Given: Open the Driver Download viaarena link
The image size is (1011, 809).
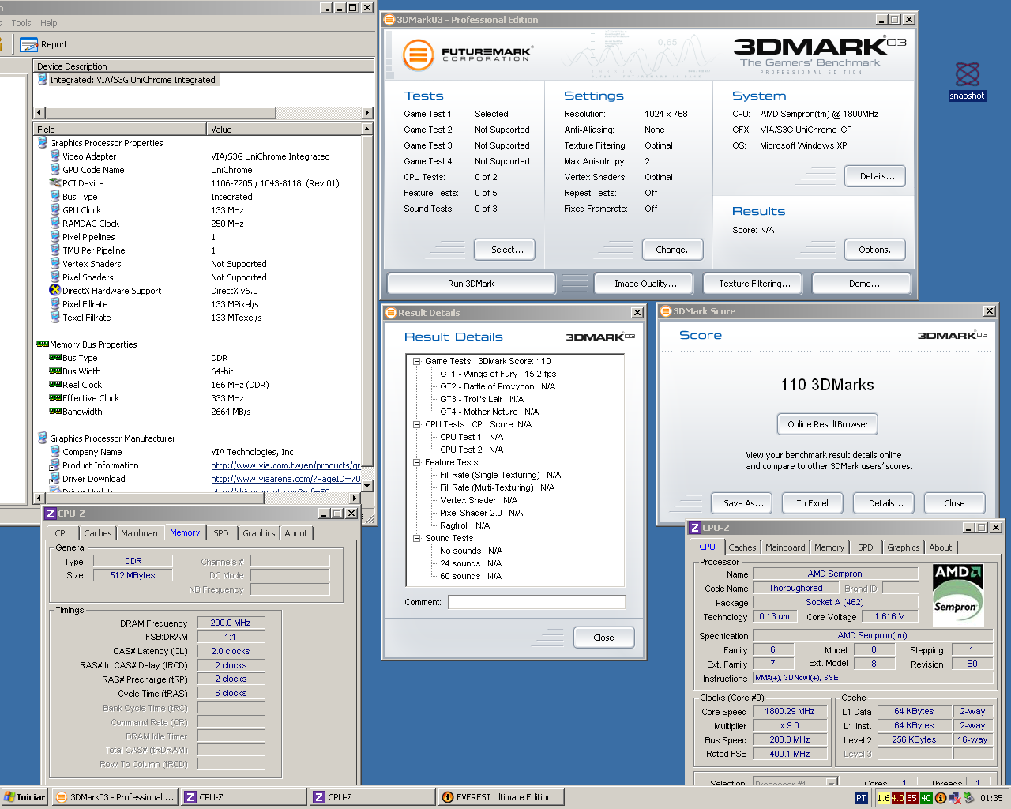Looking at the screenshot, I should 286,479.
